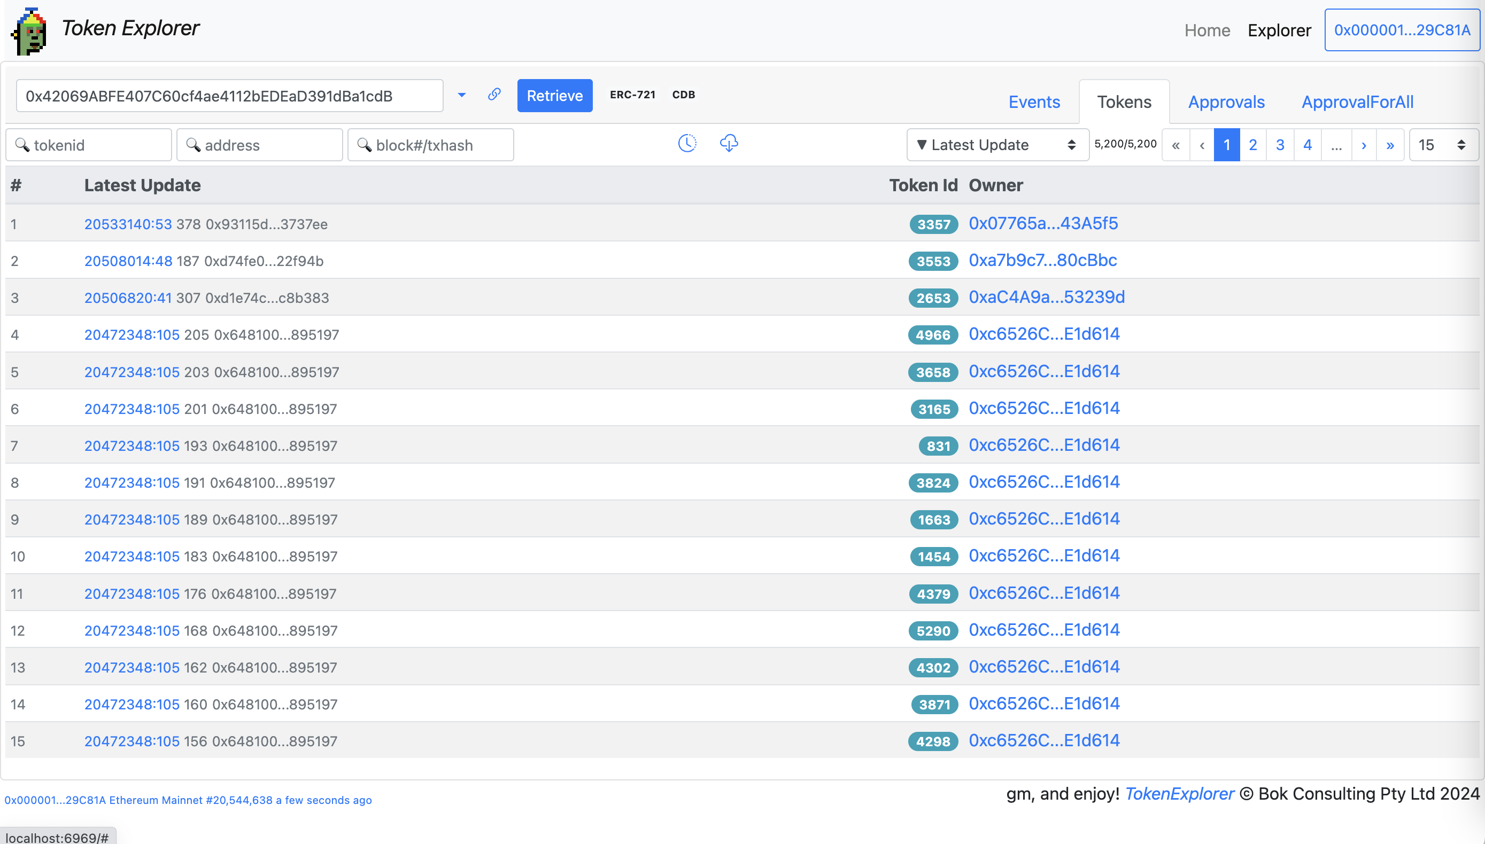Open the Latest Update sort dropdown
1485x844 pixels.
[997, 145]
